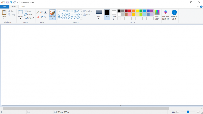Screen dimensions: 203x114
Task: Select the Pencil tool
Action: (38, 12)
